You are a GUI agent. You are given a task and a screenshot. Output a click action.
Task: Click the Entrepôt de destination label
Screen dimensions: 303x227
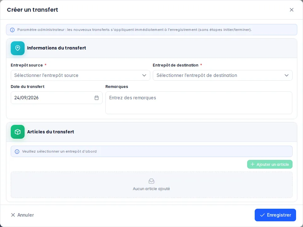(175, 65)
